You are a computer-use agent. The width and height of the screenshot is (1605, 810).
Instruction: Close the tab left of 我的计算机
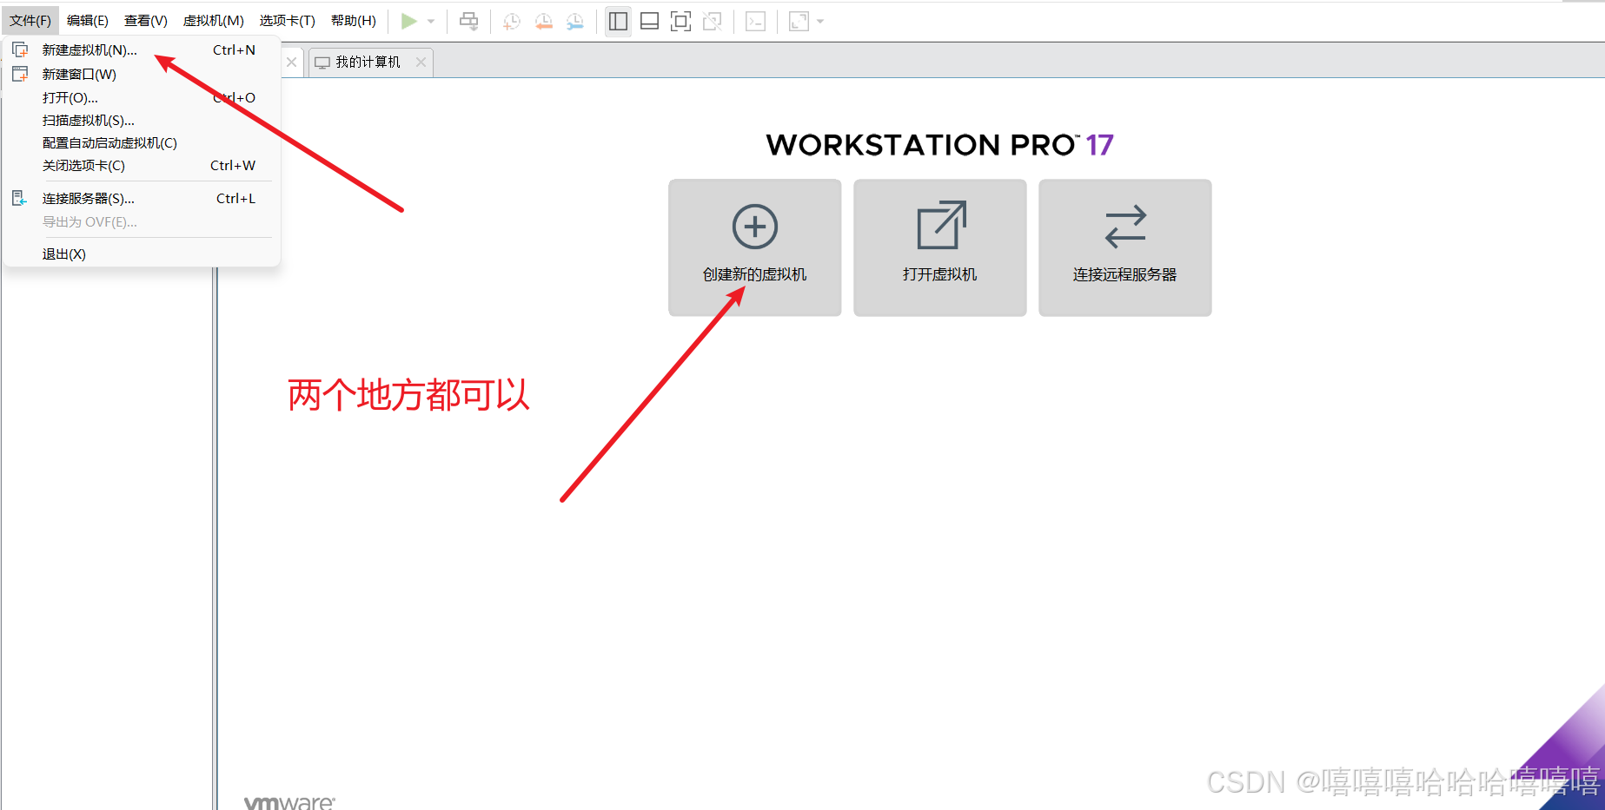coord(292,63)
